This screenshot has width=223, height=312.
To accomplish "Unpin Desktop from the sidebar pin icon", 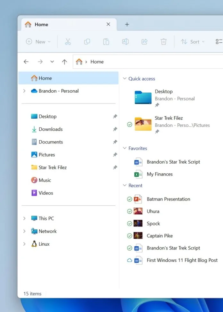I will pyautogui.click(x=115, y=117).
